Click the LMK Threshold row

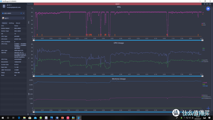pos(13,70)
